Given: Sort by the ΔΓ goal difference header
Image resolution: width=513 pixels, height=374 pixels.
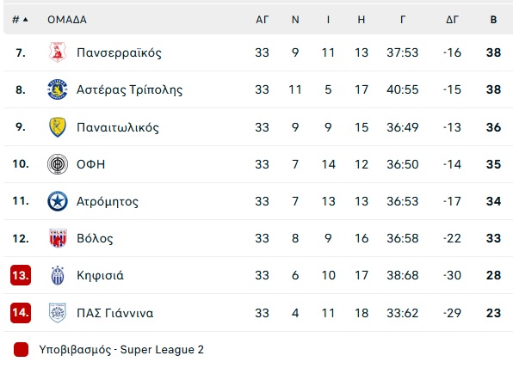Looking at the screenshot, I should coord(452,20).
